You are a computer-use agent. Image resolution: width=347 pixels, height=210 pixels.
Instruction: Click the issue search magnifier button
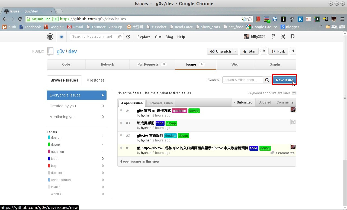pos(267,80)
